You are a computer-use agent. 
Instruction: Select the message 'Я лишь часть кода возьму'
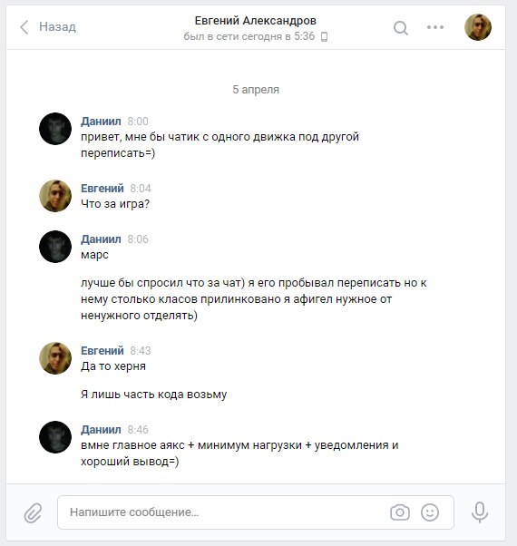[153, 395]
